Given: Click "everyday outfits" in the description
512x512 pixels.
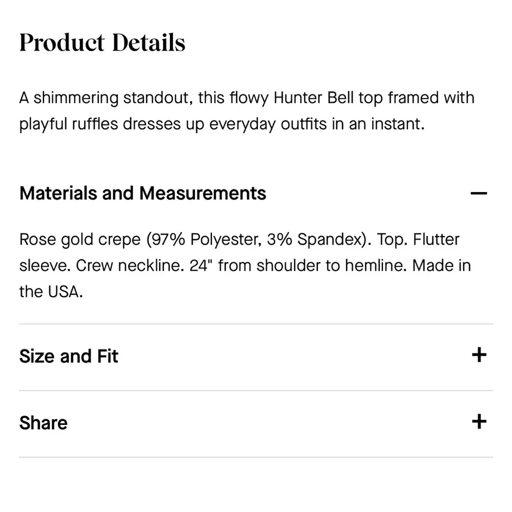Looking at the screenshot, I should 267,124.
